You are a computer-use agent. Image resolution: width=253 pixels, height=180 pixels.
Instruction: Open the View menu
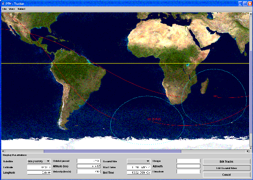click(12, 9)
